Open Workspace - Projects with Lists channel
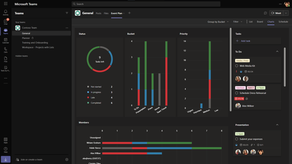The width and height of the screenshot is (292, 164). pos(38,47)
